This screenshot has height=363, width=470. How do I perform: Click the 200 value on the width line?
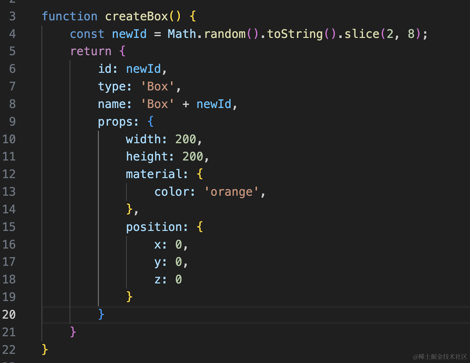pos(186,139)
